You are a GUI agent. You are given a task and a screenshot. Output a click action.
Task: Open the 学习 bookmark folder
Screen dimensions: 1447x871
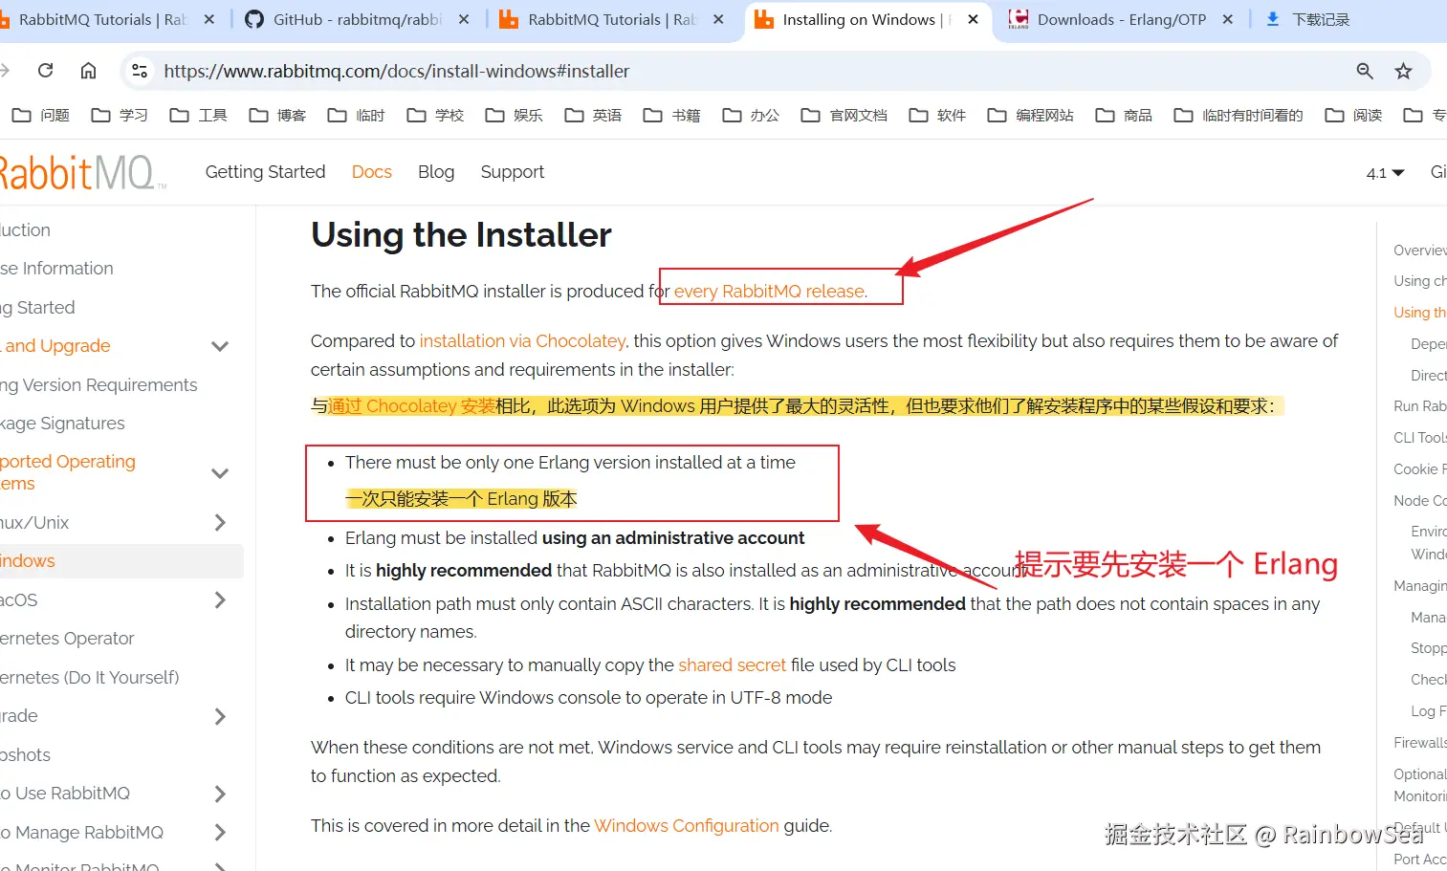(x=120, y=116)
